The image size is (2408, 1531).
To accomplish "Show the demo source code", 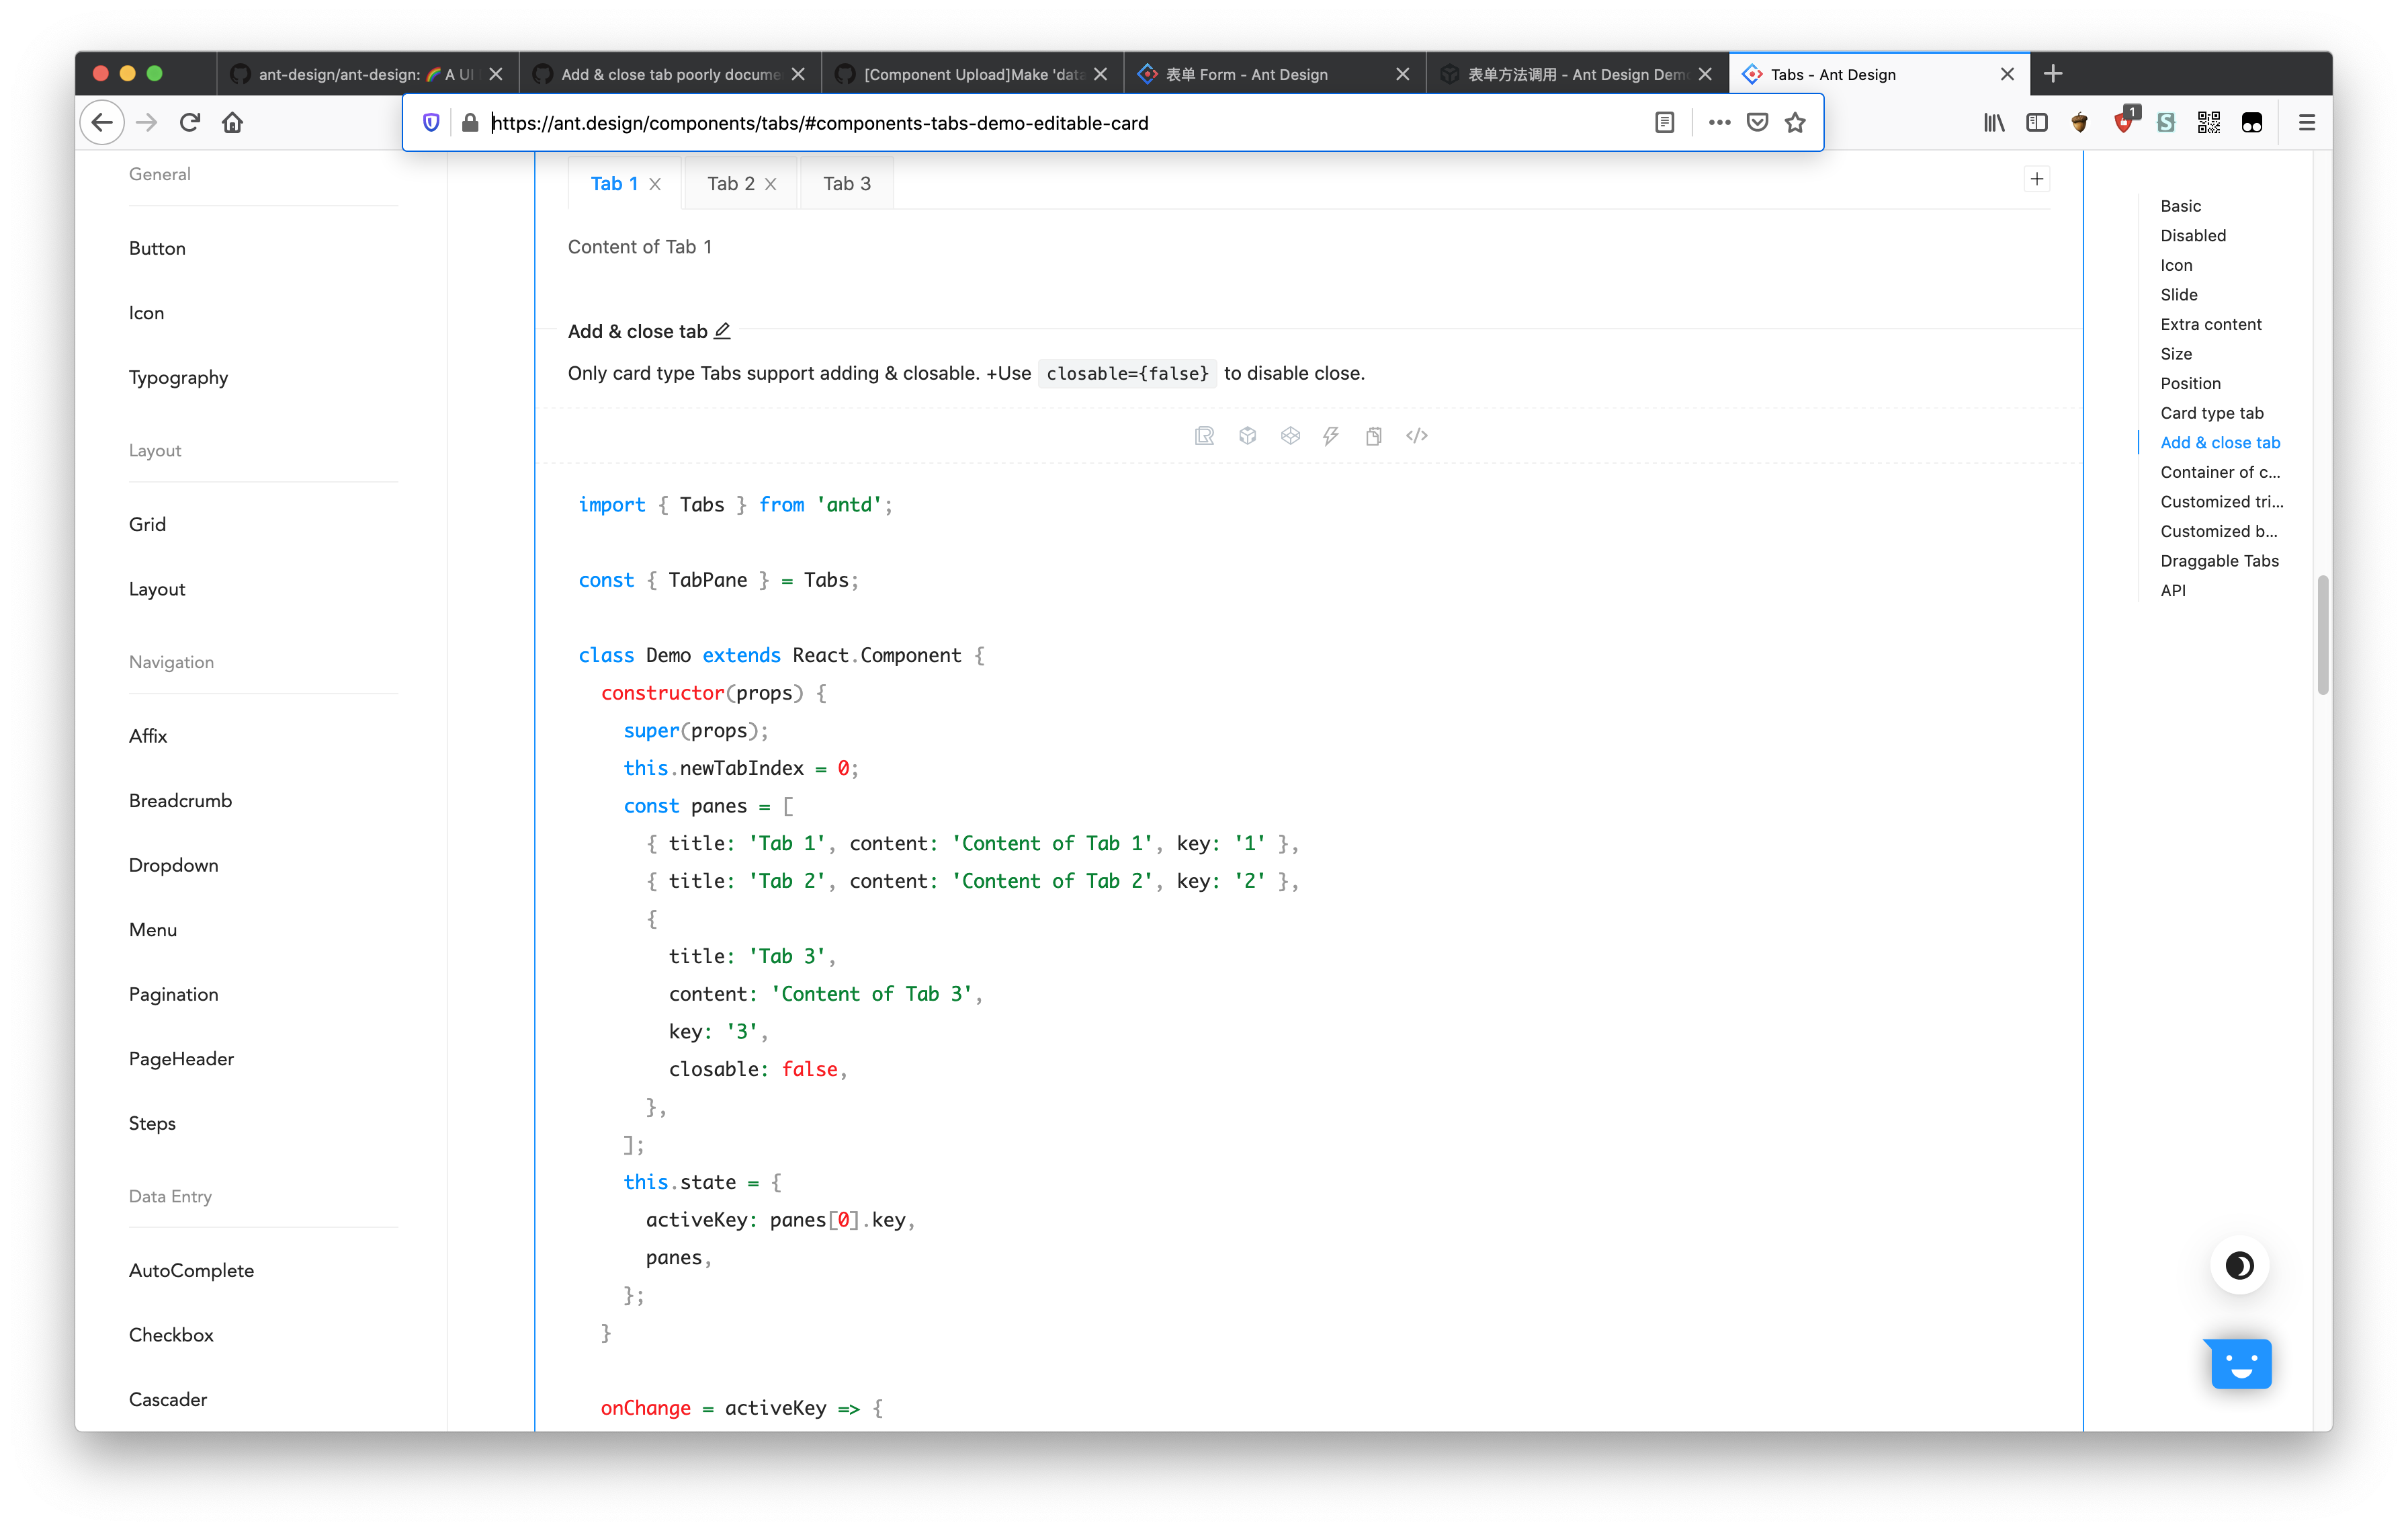I will pyautogui.click(x=1415, y=435).
